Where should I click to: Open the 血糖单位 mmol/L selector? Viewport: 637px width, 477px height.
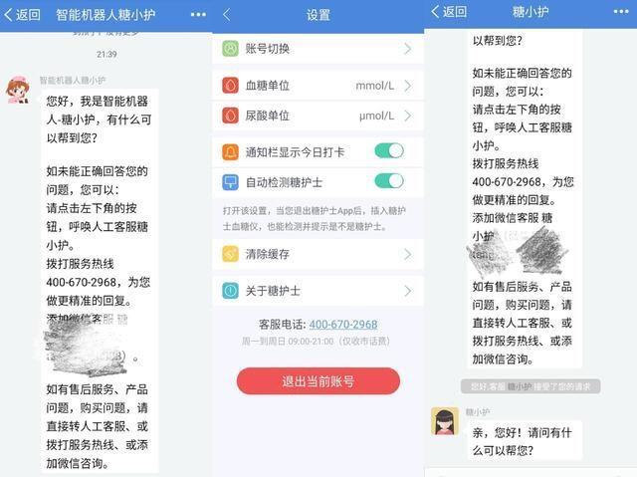pyautogui.click(x=318, y=86)
